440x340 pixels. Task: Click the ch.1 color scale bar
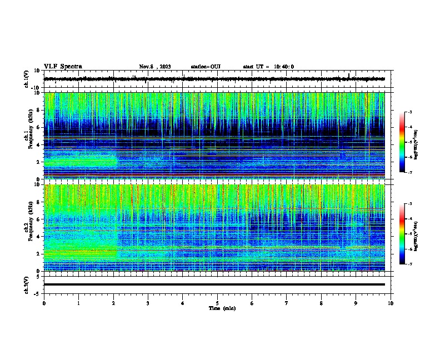402,142
